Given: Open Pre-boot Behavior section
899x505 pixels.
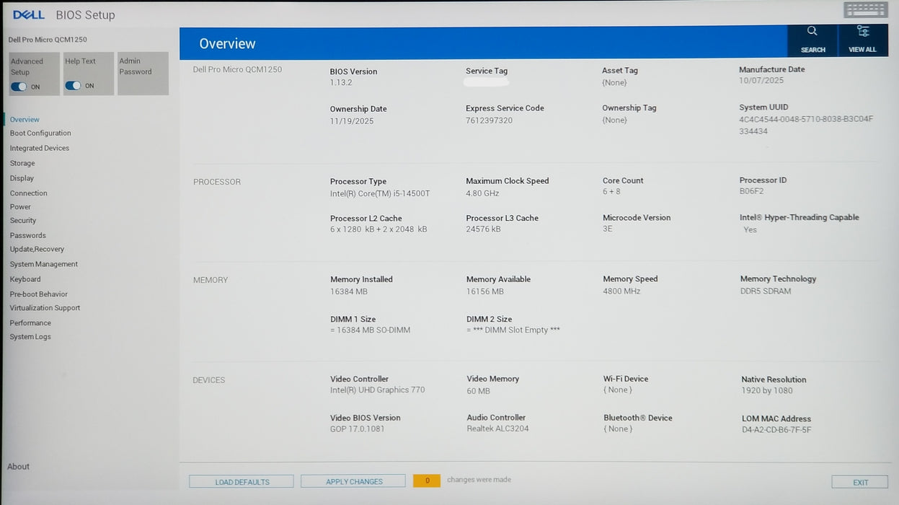Looking at the screenshot, I should pyautogui.click(x=38, y=294).
